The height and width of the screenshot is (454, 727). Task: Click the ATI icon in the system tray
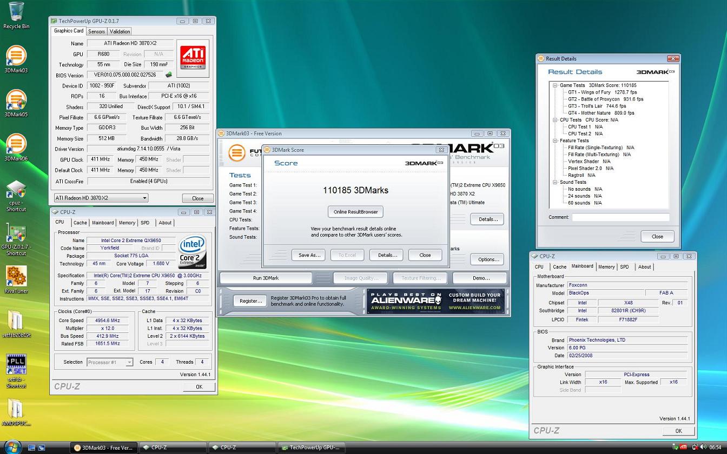pyautogui.click(x=683, y=448)
